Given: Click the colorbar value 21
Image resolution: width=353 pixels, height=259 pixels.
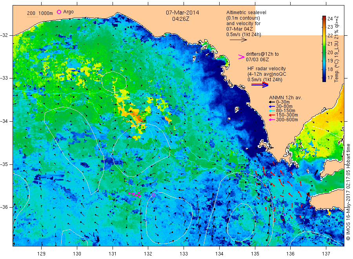Looking at the screenshot, I should pos(330,44).
